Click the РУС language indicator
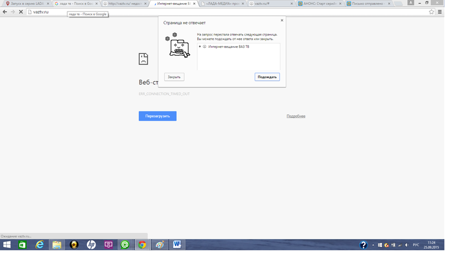The height and width of the screenshot is (258, 453). [x=416, y=245]
